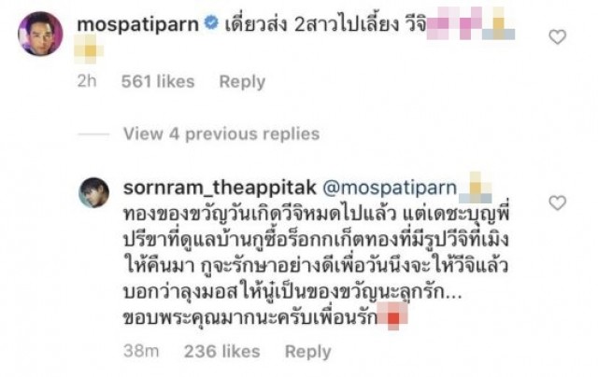View the 561 likes list
Viewport: 598px width, 377px height.
158,81
